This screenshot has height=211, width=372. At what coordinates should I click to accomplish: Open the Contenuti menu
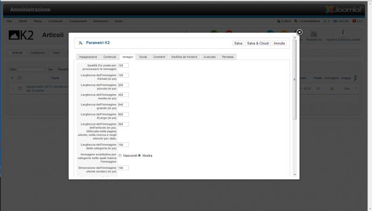55,21
